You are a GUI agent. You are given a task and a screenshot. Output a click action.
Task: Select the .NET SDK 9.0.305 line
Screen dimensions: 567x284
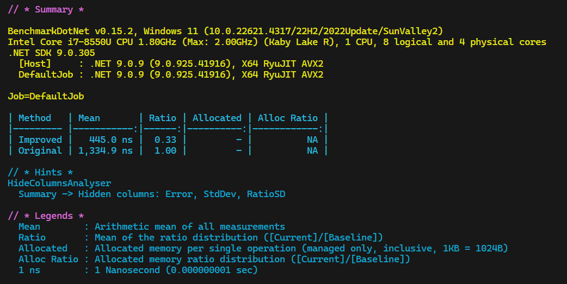pyautogui.click(x=51, y=53)
